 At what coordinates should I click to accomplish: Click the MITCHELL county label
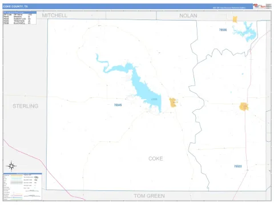[x=55, y=15]
